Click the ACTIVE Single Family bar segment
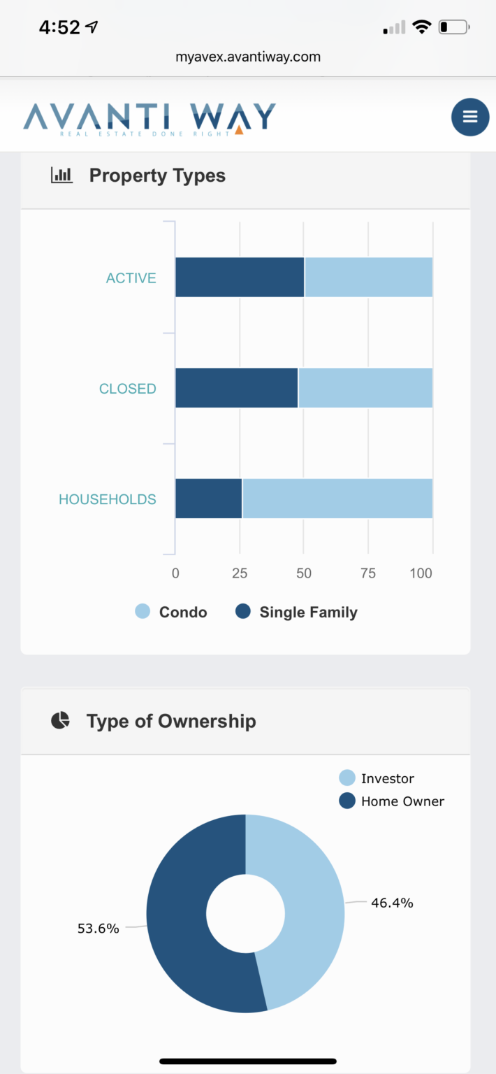Viewport: 496px width, 1074px height. click(240, 278)
